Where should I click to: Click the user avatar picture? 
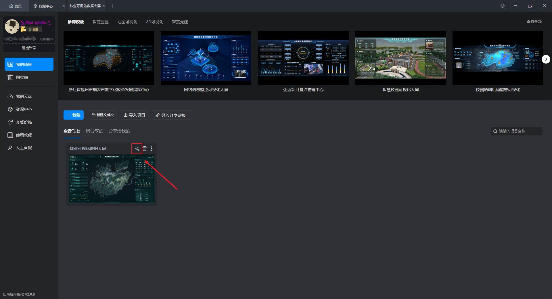pyautogui.click(x=12, y=26)
